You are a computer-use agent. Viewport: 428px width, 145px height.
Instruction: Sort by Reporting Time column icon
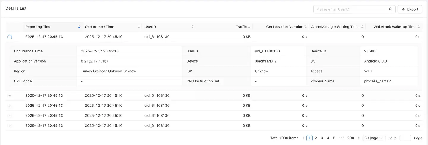point(79,27)
